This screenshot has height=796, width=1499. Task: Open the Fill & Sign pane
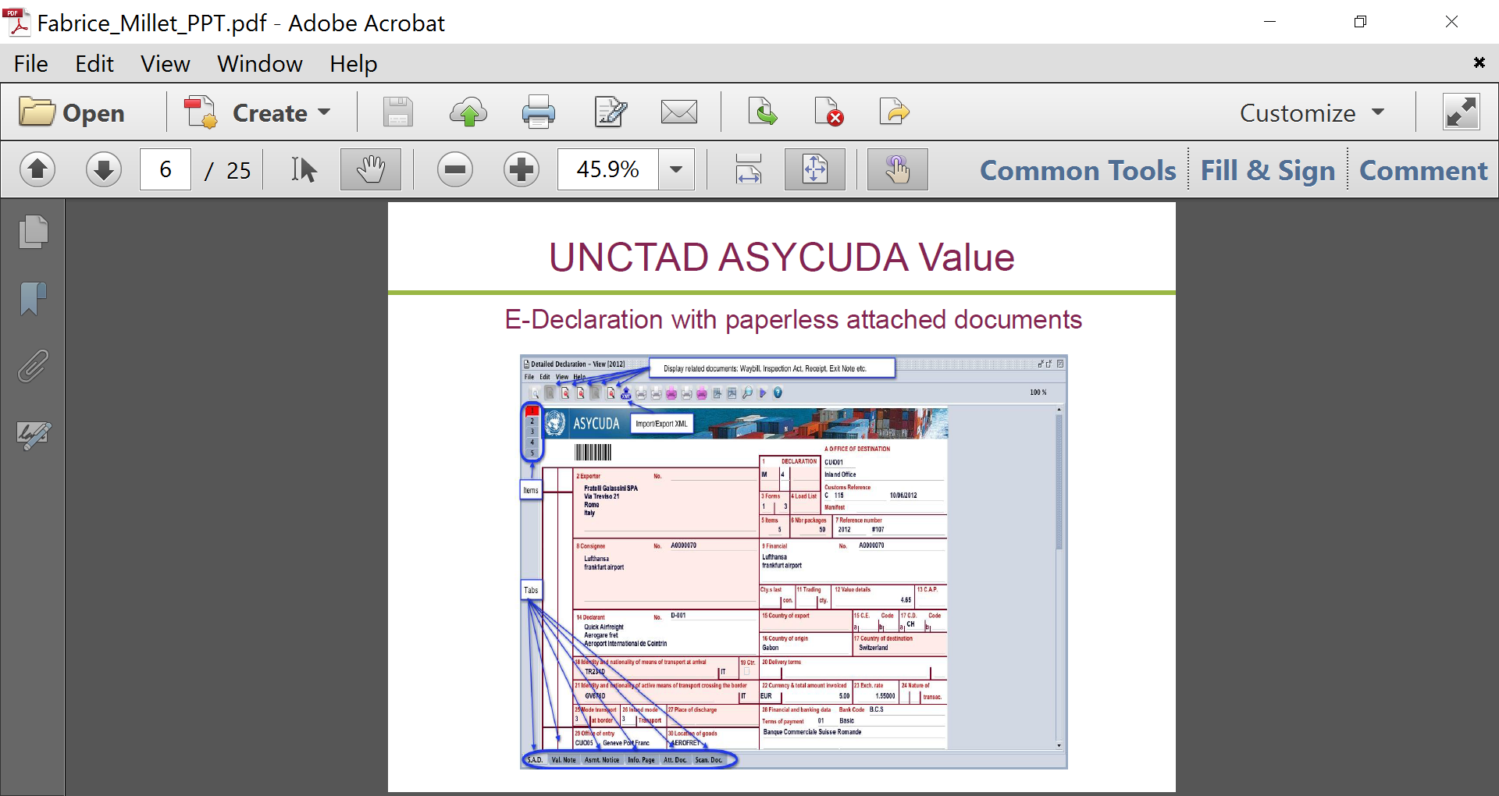click(x=1268, y=170)
